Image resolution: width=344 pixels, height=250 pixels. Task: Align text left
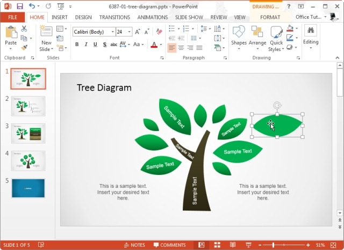tap(172, 48)
